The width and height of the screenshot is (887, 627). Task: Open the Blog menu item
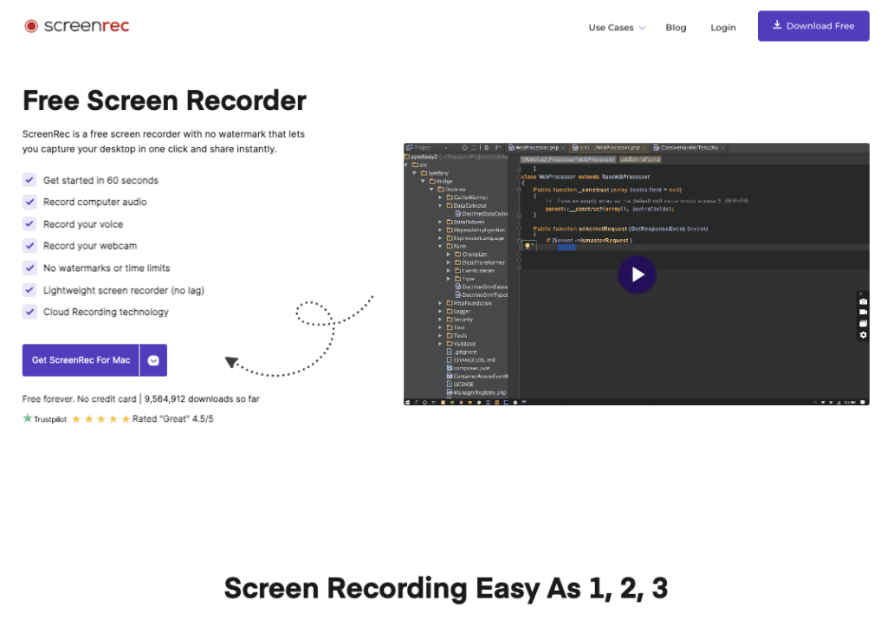676,27
